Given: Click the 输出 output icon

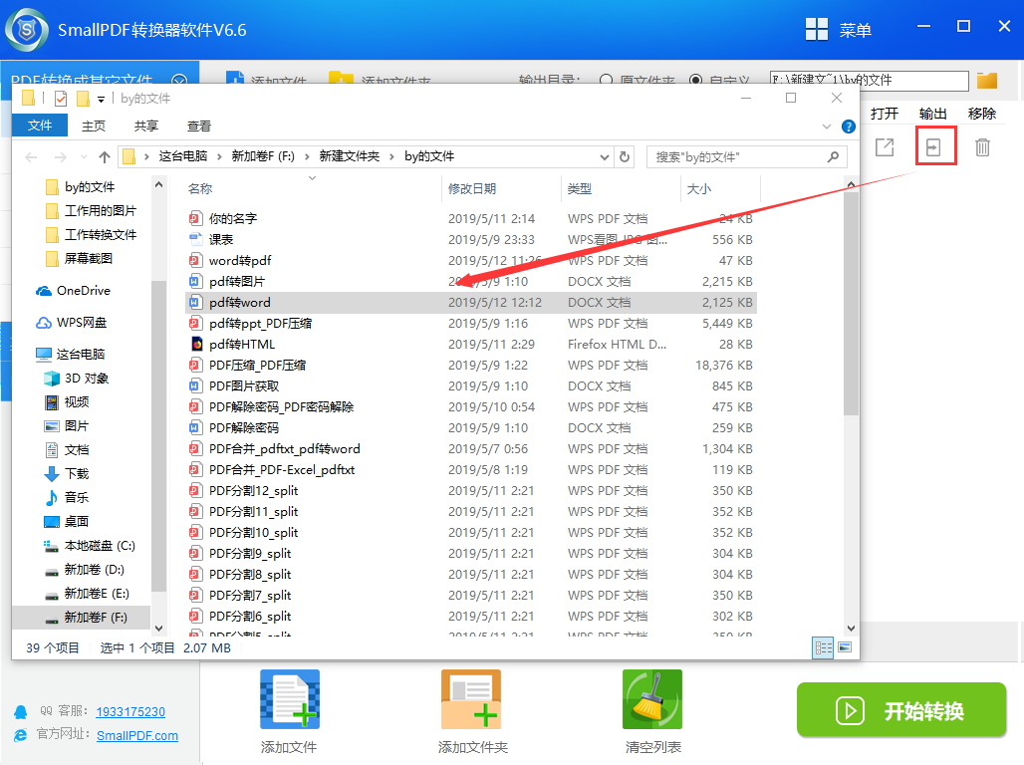Looking at the screenshot, I should click(x=934, y=147).
